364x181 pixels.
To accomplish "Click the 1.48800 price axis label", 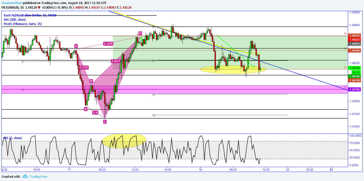I will pos(355,25).
